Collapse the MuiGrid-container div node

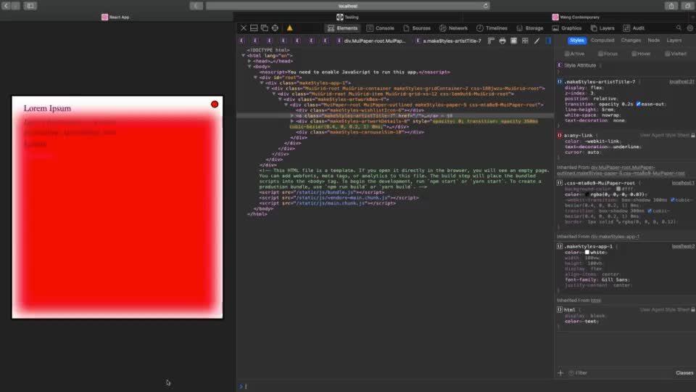tap(268, 89)
